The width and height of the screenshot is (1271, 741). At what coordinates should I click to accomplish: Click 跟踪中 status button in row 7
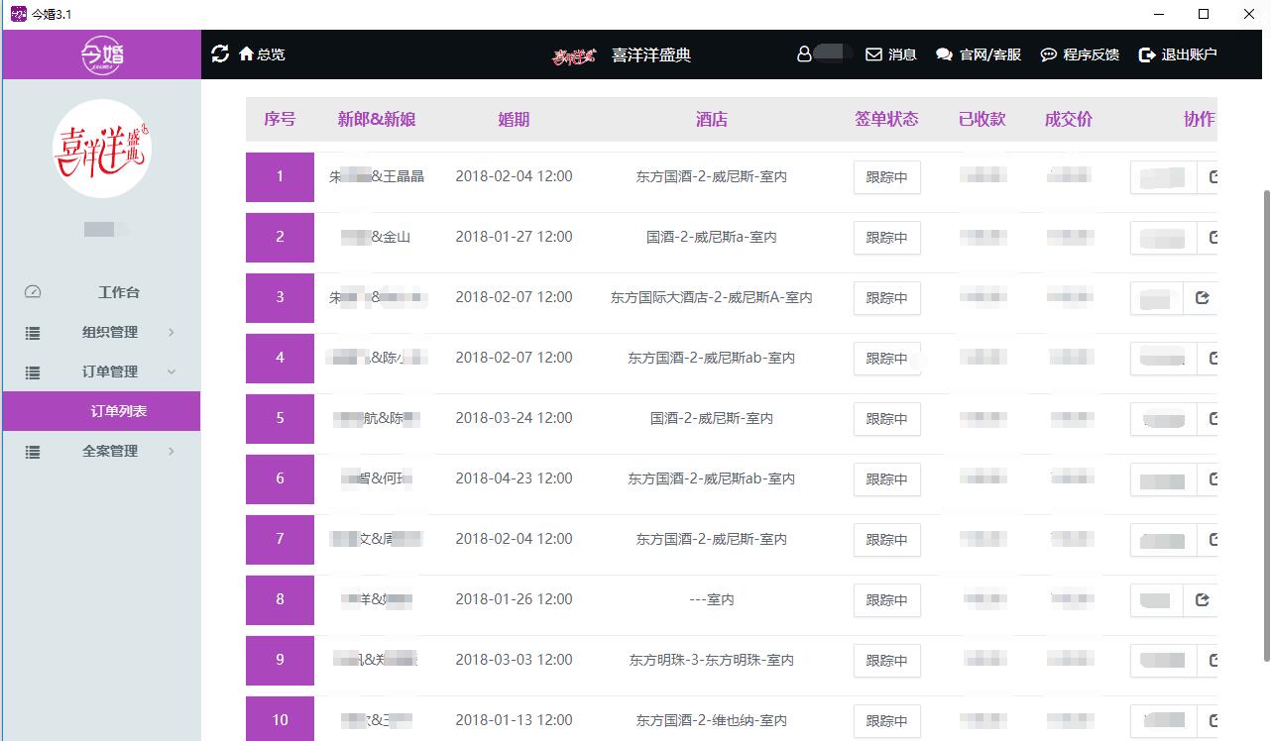887,540
